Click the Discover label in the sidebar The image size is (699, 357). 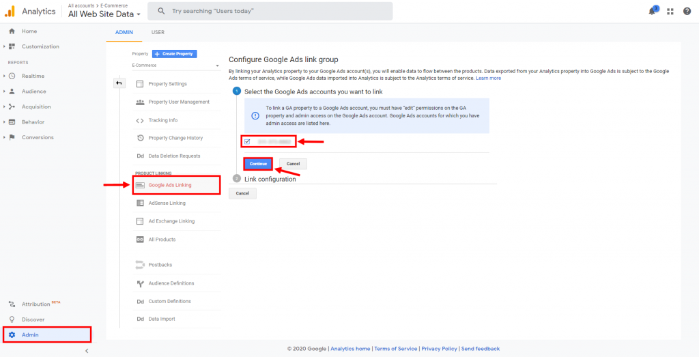click(x=33, y=319)
